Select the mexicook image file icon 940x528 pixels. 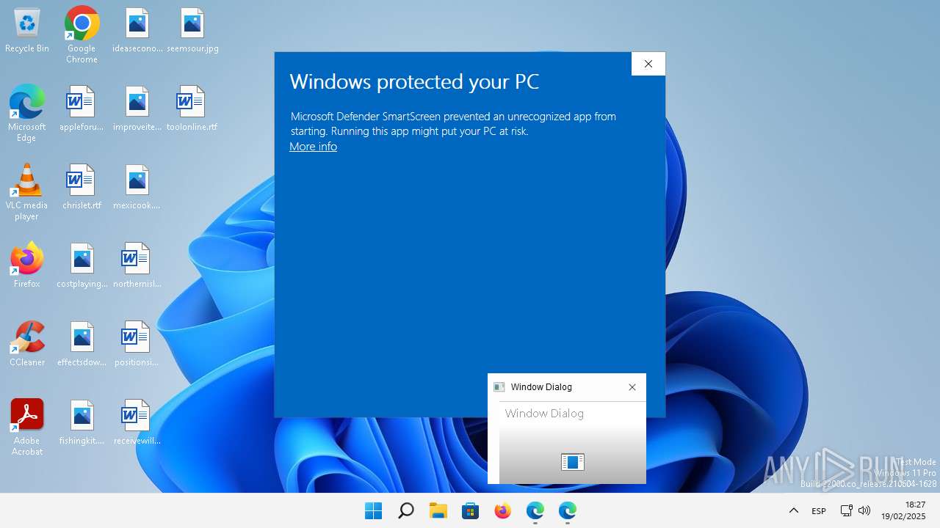click(x=137, y=188)
